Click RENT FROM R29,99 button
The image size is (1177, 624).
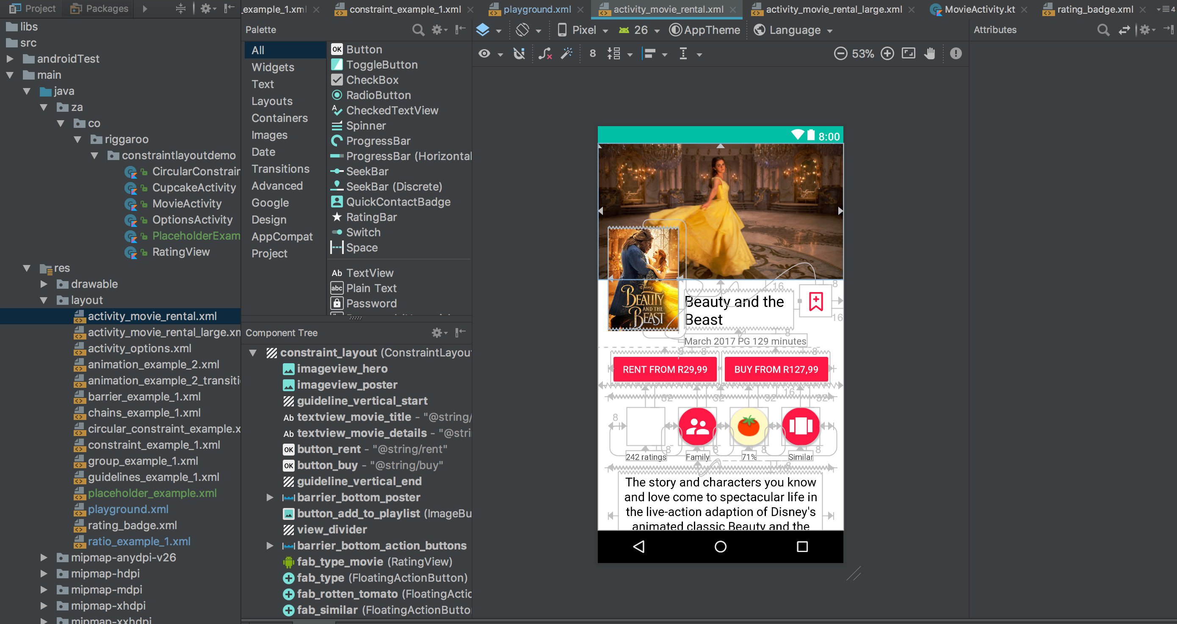[x=665, y=369]
